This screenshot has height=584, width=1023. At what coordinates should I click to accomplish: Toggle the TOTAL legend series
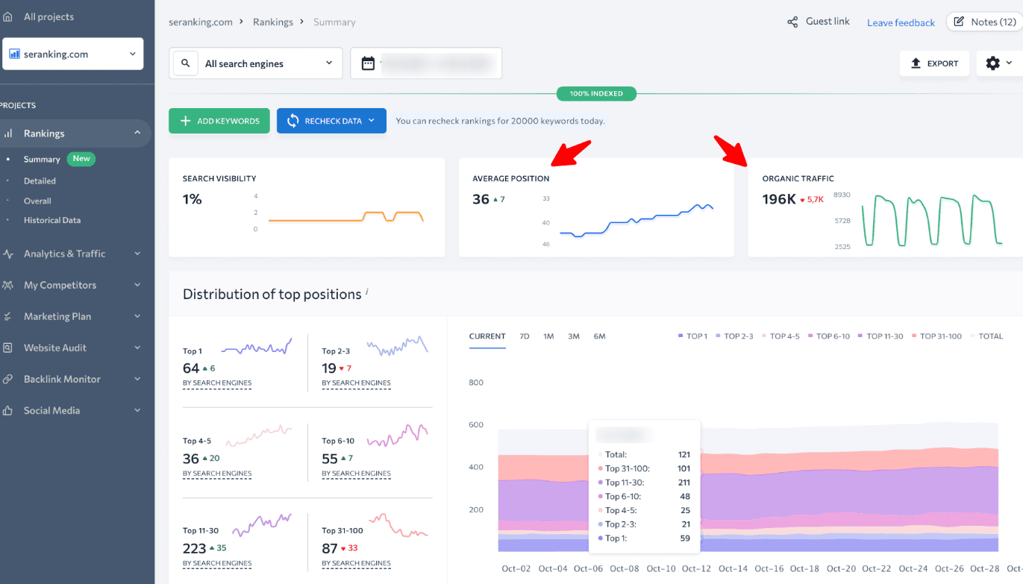pos(986,336)
